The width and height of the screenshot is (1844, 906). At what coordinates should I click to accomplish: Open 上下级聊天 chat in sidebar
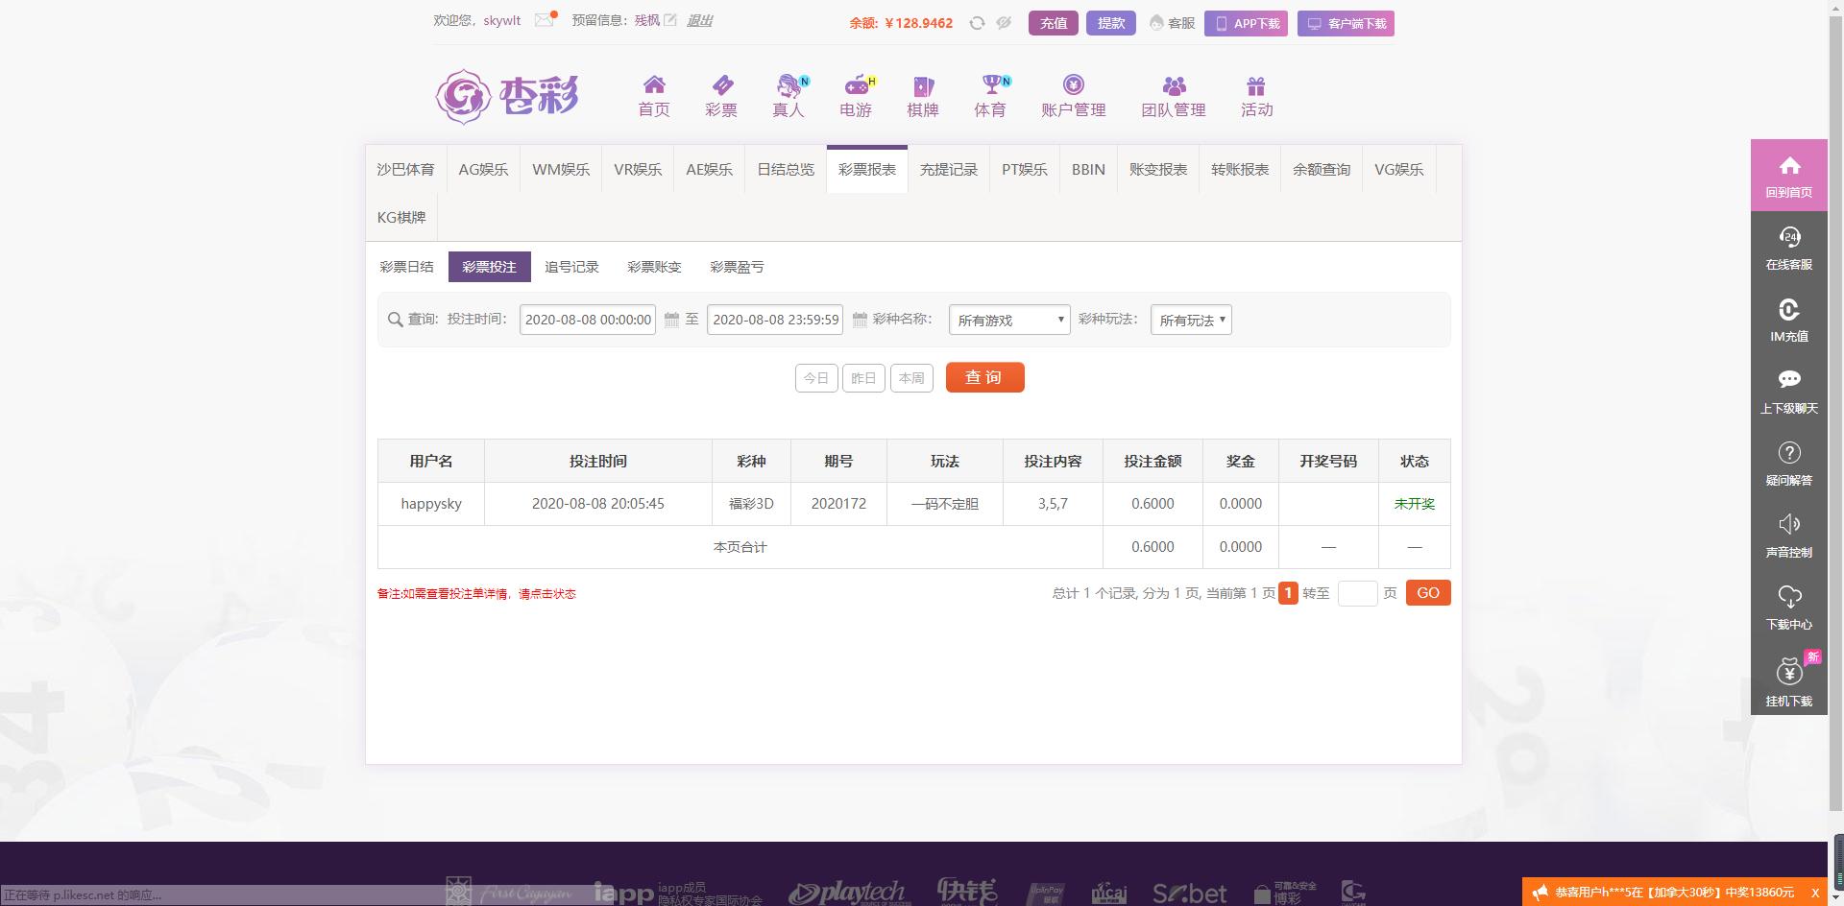[1789, 393]
